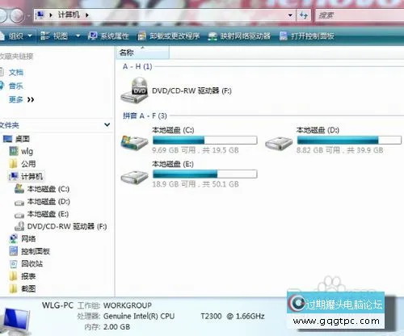Click 本地磁盘 (D:) label in main pane
Screen dimensions: 404x336
(x=318, y=130)
